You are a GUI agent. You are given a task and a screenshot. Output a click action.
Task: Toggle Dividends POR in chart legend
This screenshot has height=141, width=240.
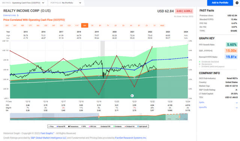click(x=105, y=126)
